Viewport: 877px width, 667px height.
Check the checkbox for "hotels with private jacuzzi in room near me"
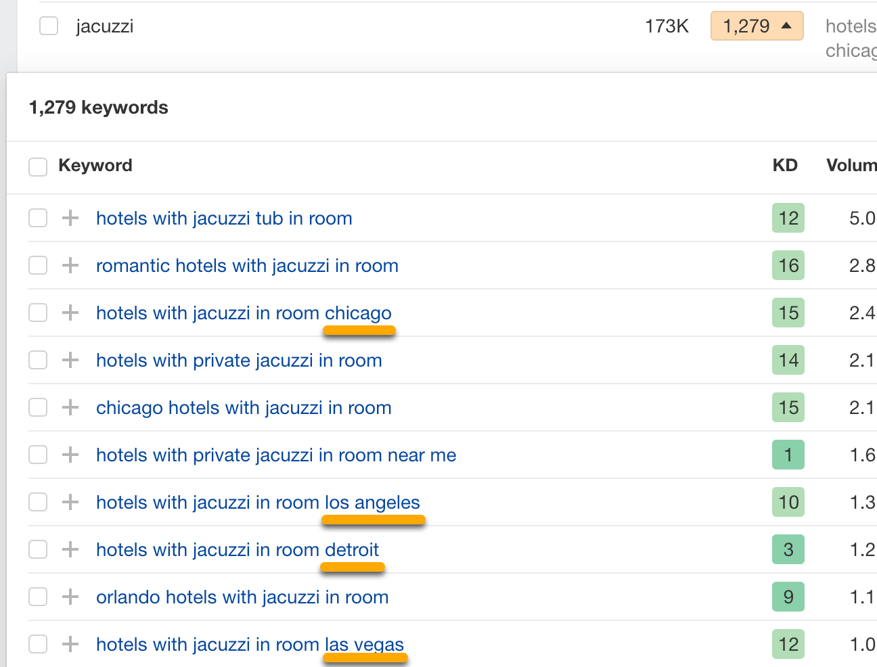coord(37,455)
